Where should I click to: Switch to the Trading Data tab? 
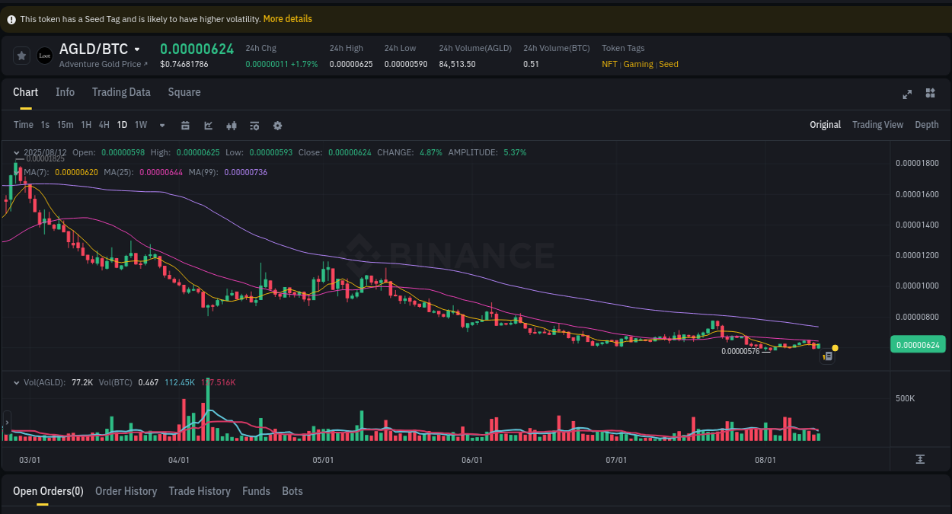[121, 92]
